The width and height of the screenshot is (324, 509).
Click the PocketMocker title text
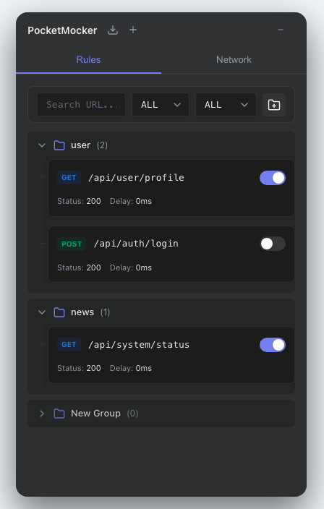(x=62, y=30)
